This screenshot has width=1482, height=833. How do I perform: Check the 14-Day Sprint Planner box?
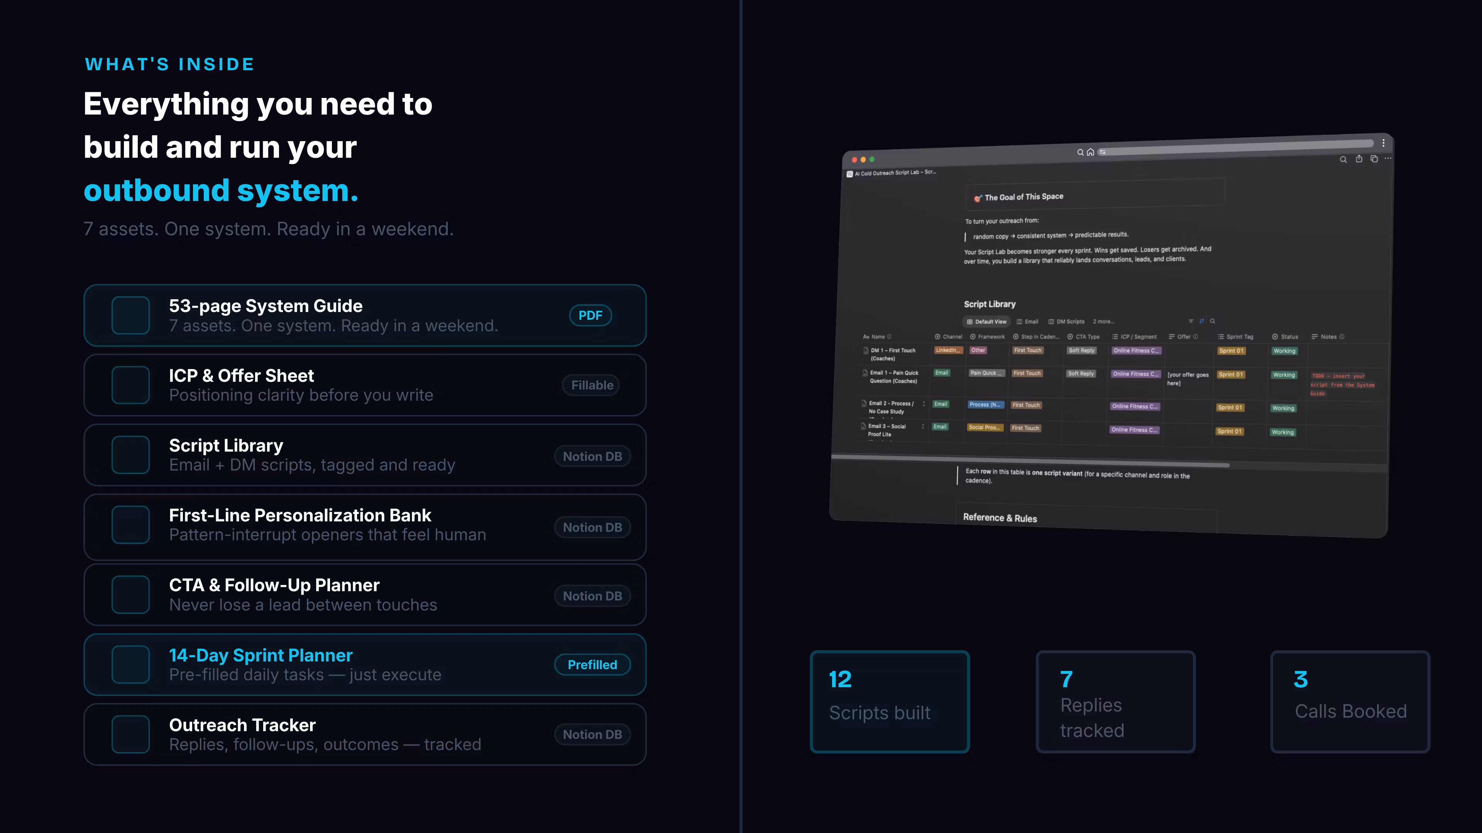click(130, 664)
